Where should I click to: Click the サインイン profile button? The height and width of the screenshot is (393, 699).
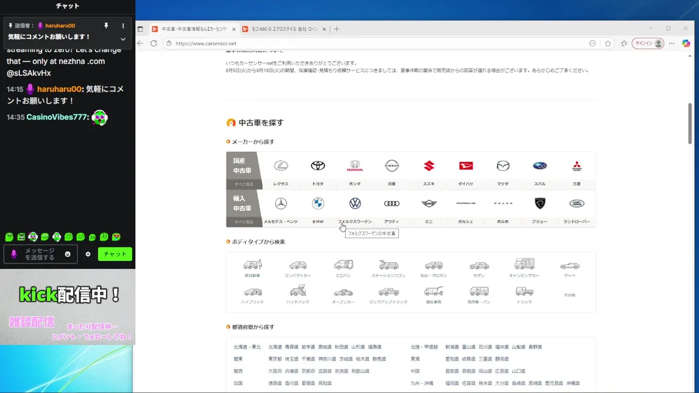click(x=648, y=43)
